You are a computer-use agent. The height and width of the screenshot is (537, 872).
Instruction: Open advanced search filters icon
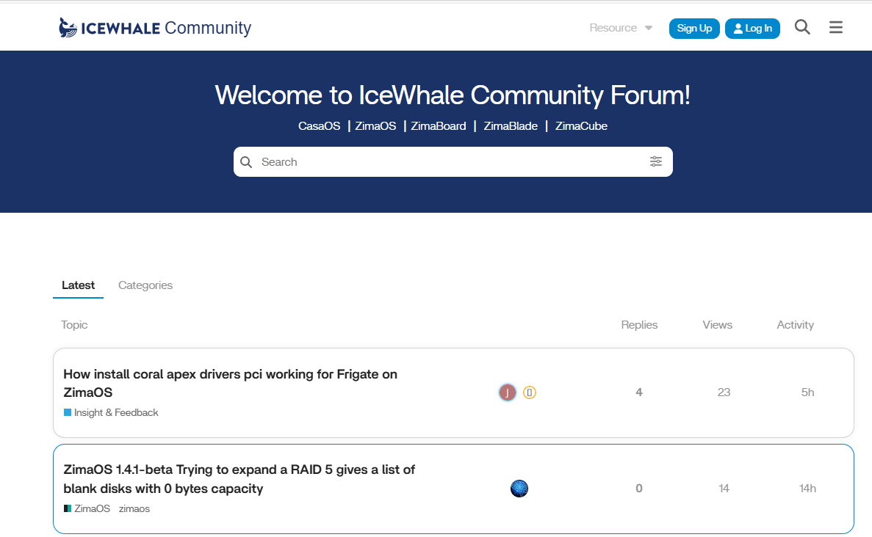point(656,161)
